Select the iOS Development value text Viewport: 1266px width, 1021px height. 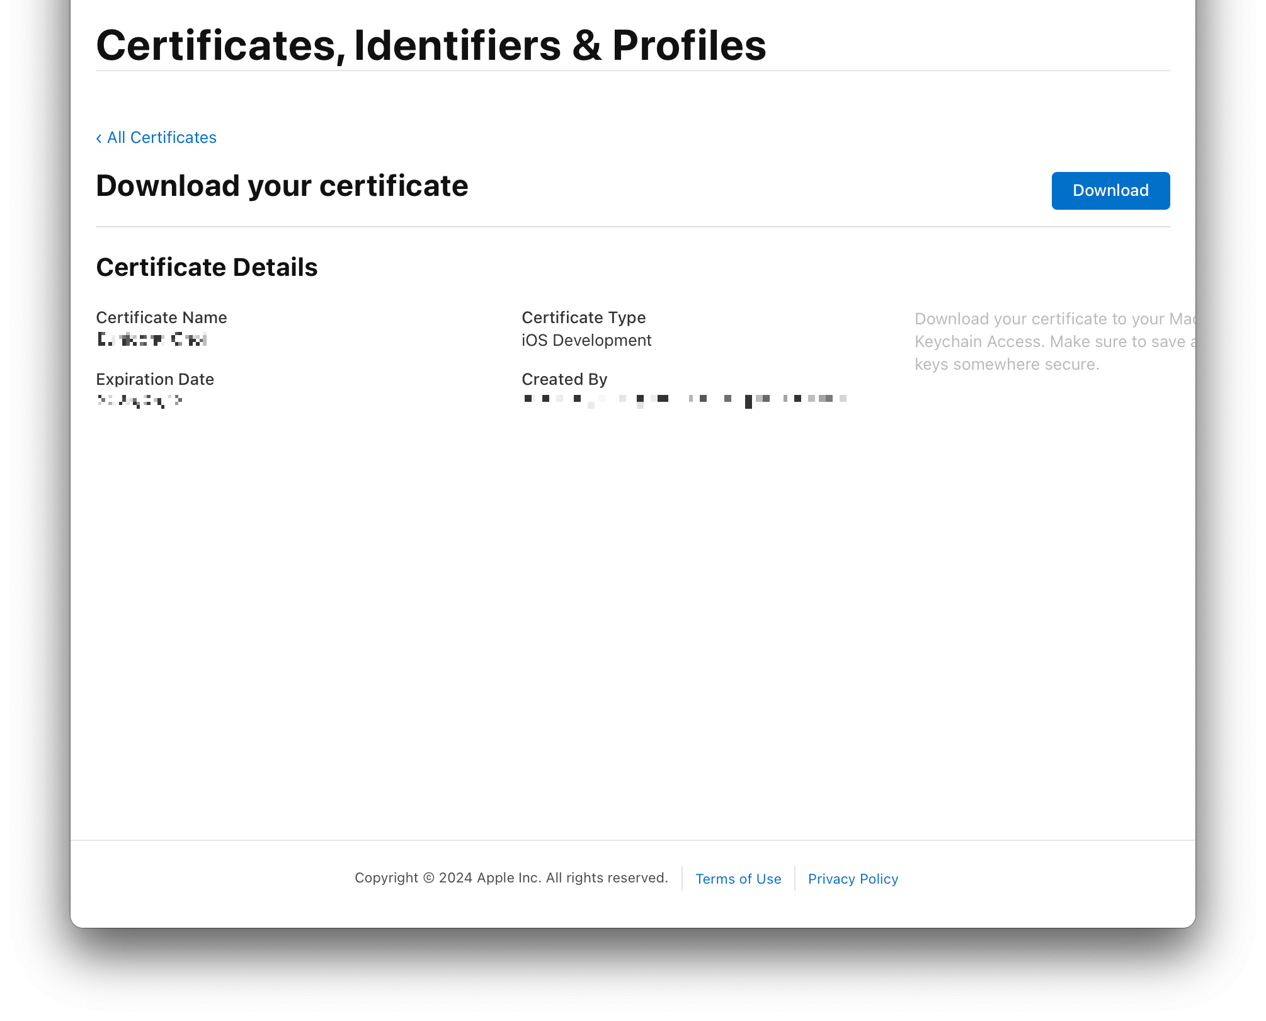pyautogui.click(x=586, y=340)
